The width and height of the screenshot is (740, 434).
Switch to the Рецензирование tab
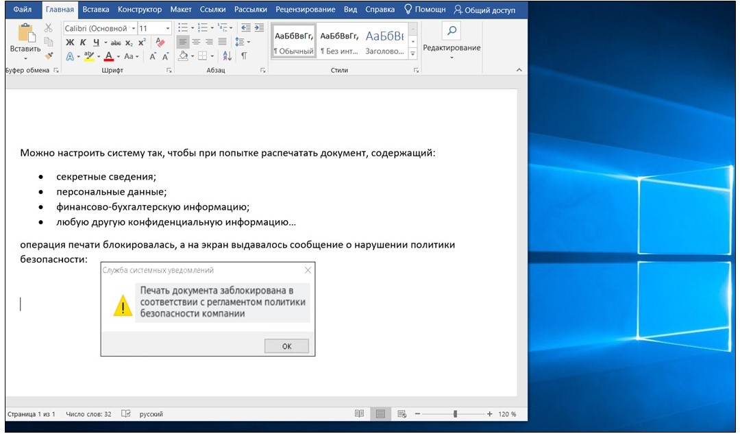pos(306,10)
